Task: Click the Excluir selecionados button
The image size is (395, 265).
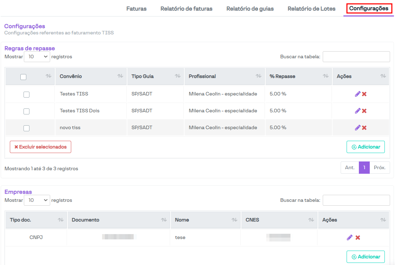Action: [40, 147]
